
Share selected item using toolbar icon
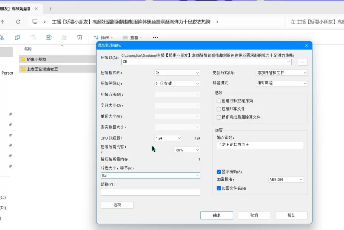click(x=64, y=37)
